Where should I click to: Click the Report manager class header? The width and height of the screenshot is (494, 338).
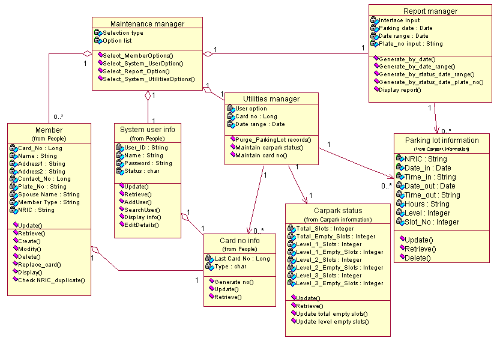(x=430, y=11)
